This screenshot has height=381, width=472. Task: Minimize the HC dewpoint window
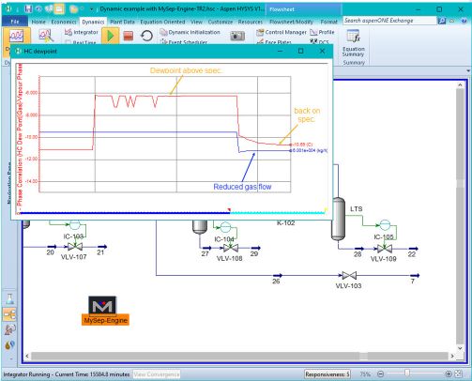click(x=281, y=51)
